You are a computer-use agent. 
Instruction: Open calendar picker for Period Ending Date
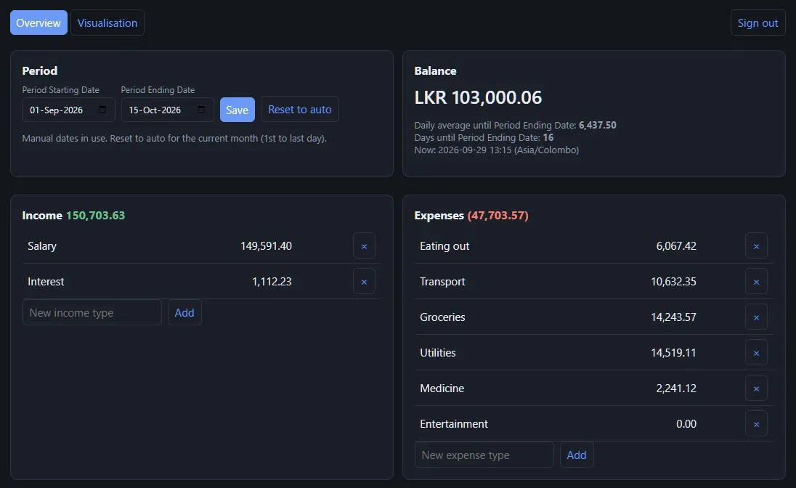pyautogui.click(x=201, y=110)
